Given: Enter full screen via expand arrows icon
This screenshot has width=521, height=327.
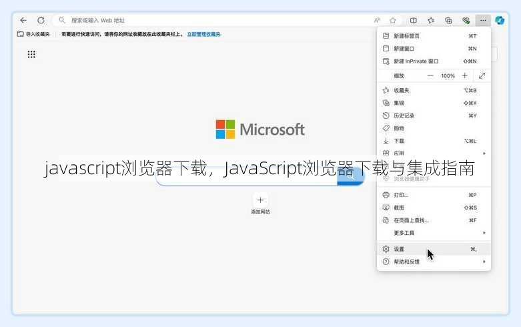Looking at the screenshot, I should 482,76.
